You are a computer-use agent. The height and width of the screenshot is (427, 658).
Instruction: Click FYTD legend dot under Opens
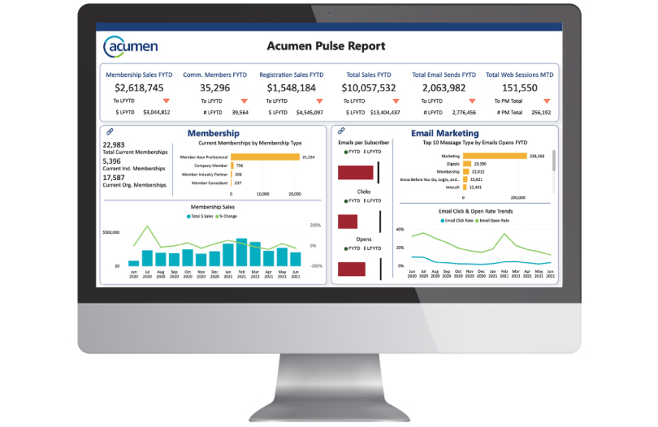(346, 248)
